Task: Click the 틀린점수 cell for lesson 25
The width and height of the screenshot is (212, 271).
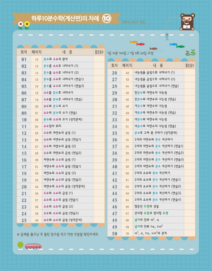Action: click(99, 220)
